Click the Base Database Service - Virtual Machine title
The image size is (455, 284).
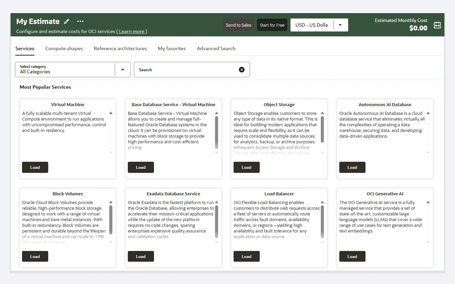tap(174, 105)
